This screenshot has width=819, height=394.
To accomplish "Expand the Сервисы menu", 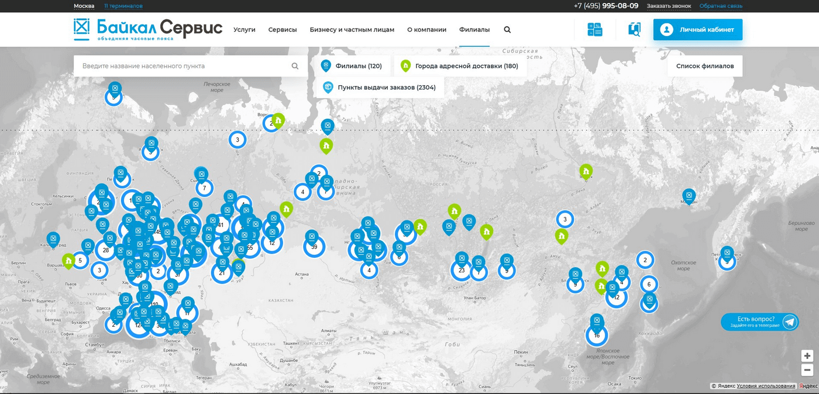I will point(283,30).
